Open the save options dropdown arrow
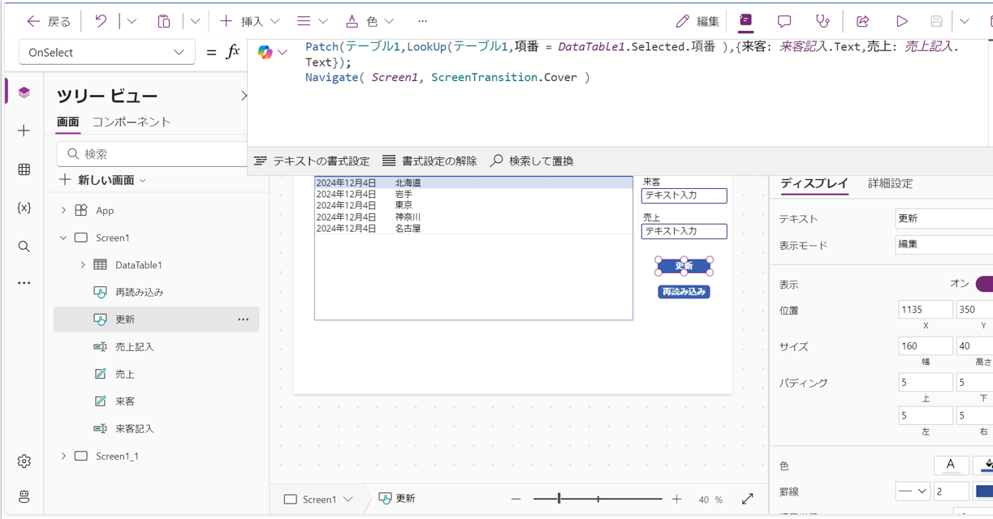993x519 pixels. [964, 21]
